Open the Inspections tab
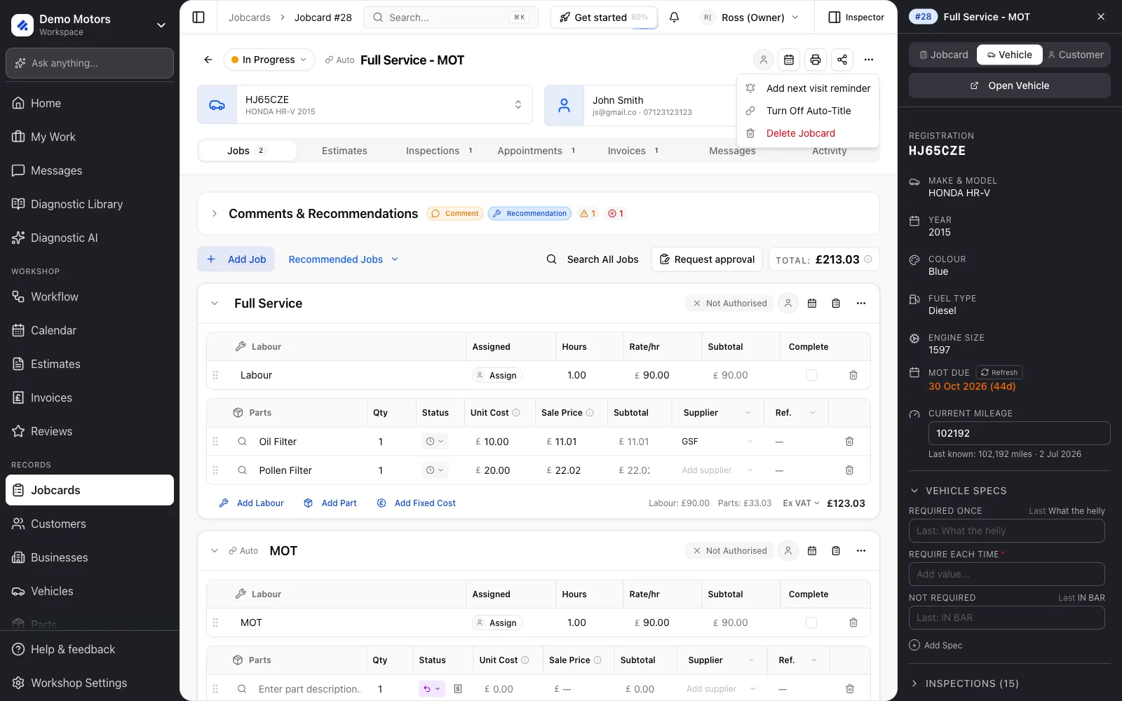 (x=440, y=151)
